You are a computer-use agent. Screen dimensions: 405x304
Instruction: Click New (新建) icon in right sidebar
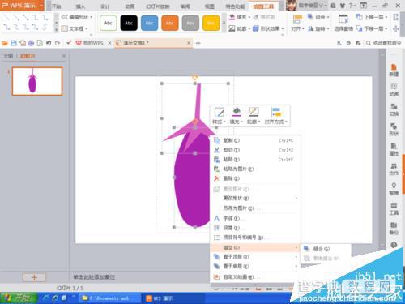(x=394, y=71)
